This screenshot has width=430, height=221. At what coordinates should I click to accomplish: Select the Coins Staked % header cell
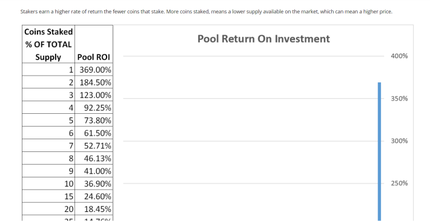click(48, 44)
